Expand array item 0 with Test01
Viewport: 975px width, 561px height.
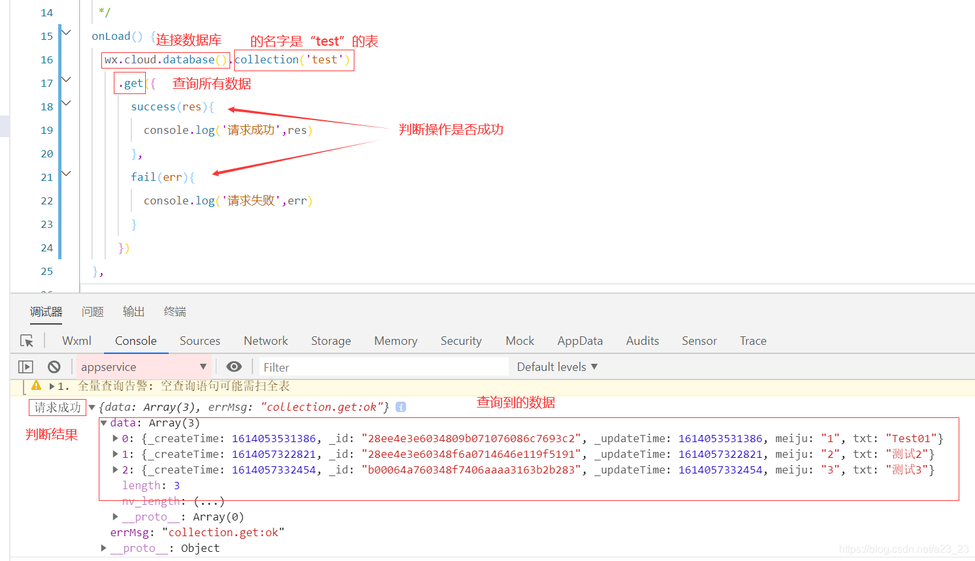[x=116, y=438]
